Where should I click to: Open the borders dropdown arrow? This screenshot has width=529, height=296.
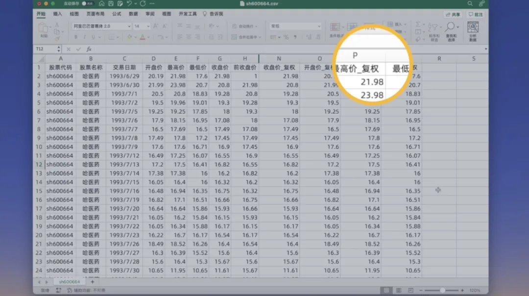coord(118,37)
